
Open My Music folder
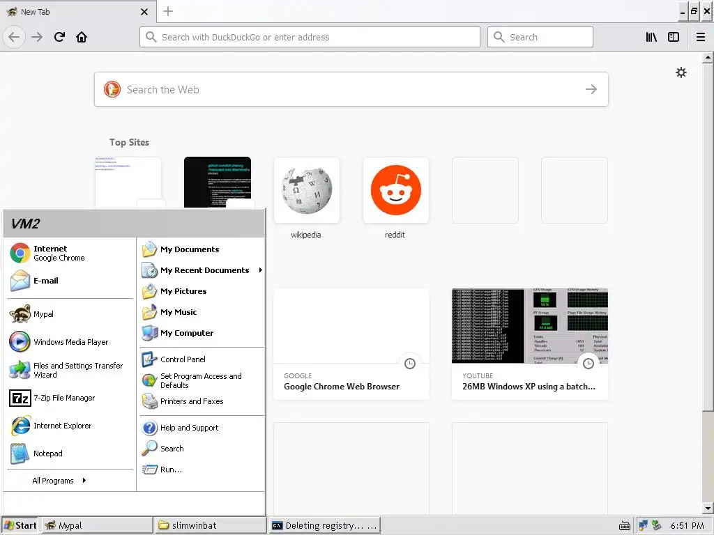click(x=202, y=312)
